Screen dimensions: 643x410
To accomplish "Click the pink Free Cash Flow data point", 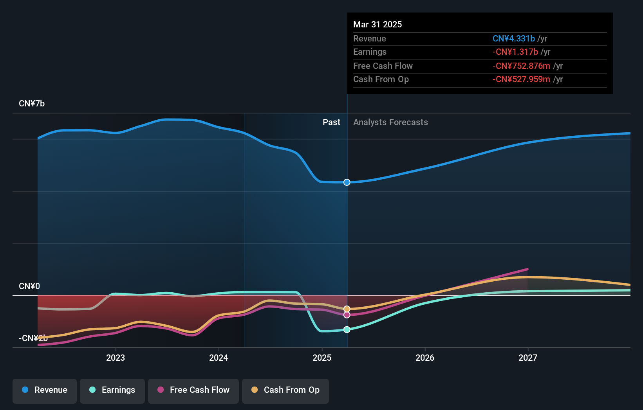I will 347,315.
